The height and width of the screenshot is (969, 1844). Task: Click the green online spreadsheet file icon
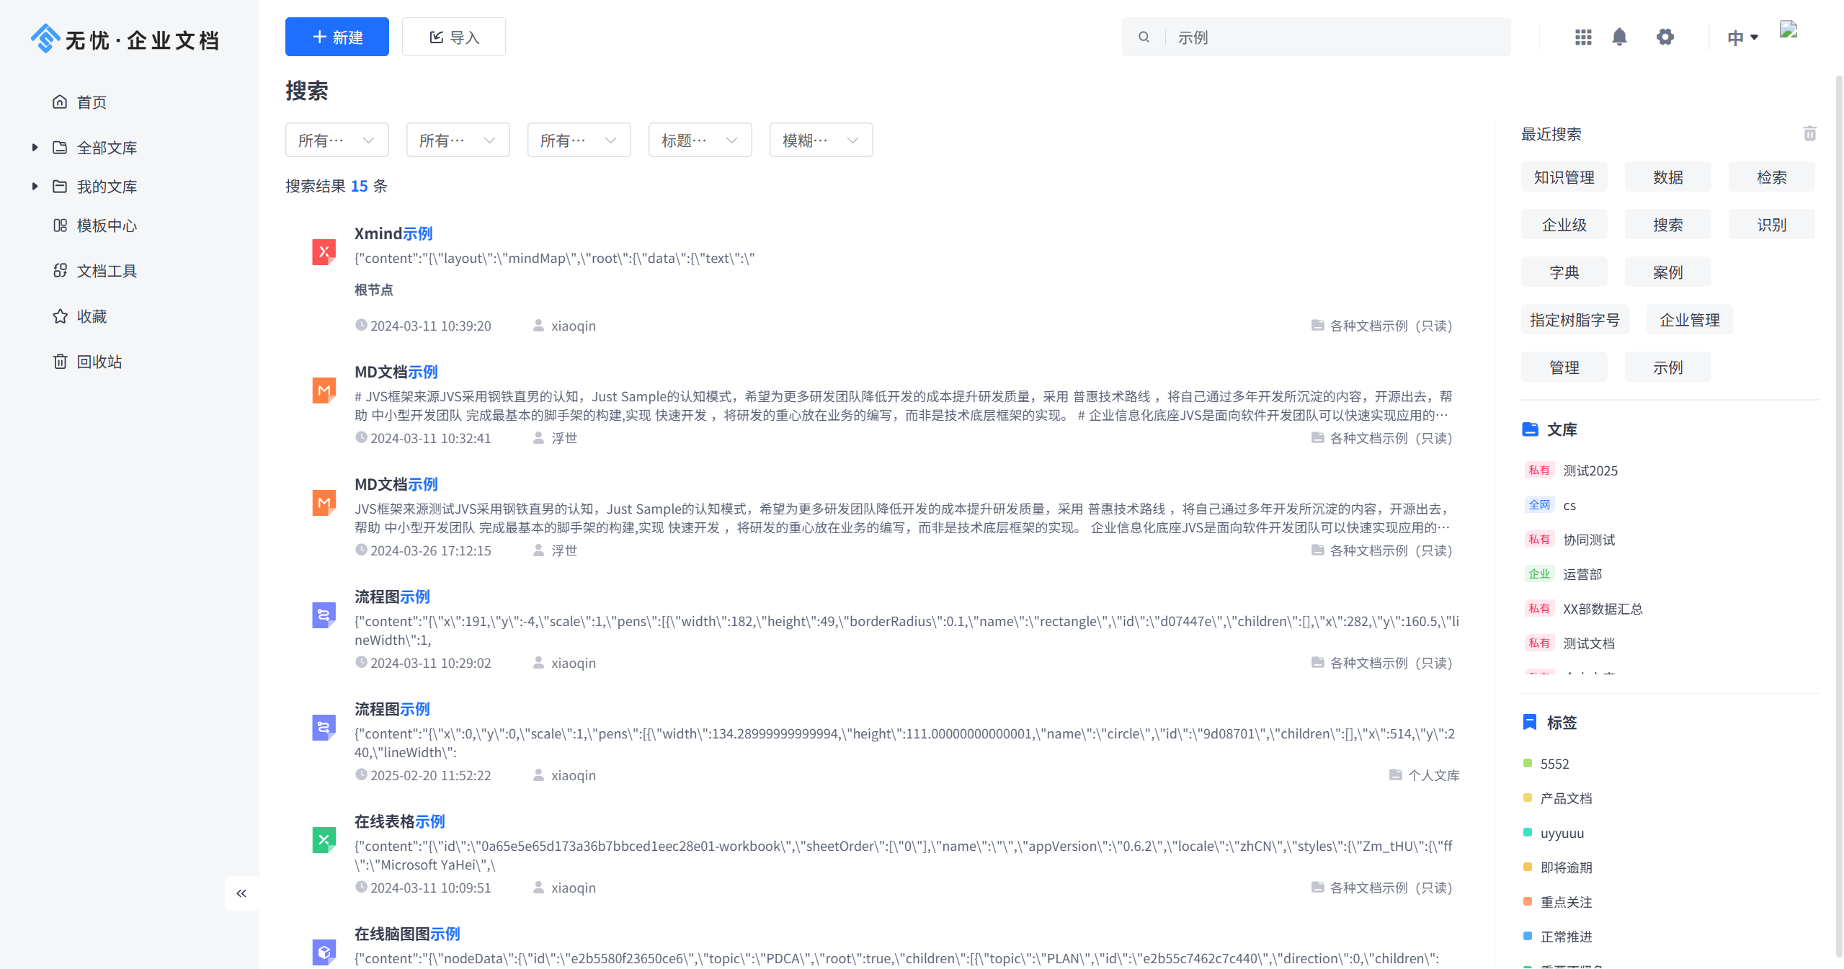(x=324, y=840)
